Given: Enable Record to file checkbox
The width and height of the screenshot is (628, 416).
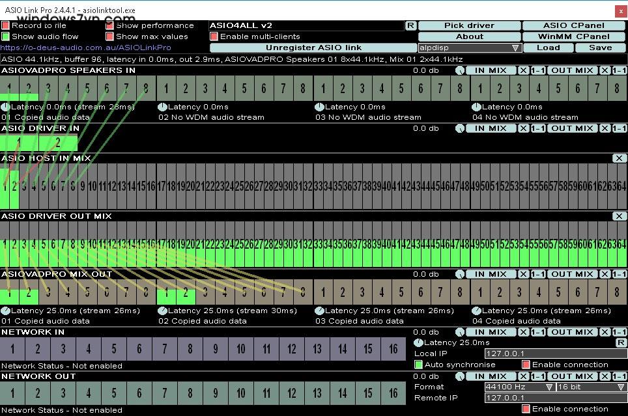Looking at the screenshot, I should [x=6, y=25].
